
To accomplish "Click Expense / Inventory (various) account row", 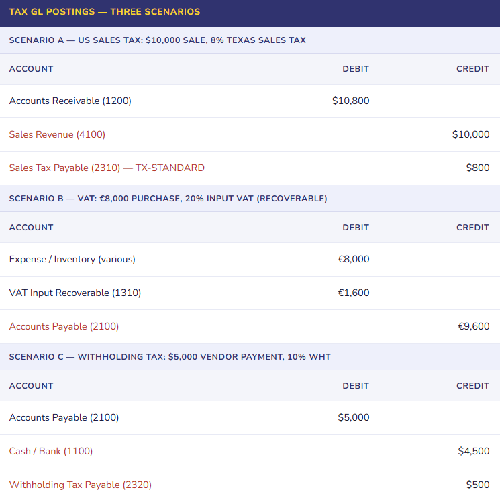I will coord(72,259).
